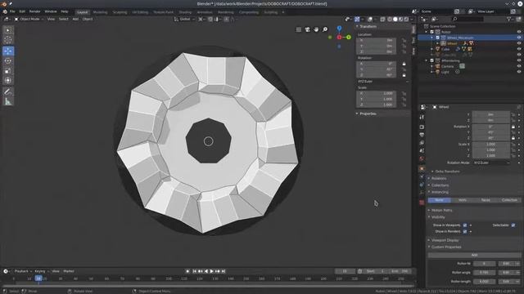Open the Tool properties tab
The height and width of the screenshot is (294, 524).
(422, 117)
